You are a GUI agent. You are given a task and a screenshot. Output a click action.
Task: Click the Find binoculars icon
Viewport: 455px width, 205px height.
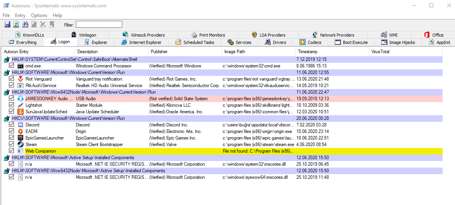click(25, 25)
